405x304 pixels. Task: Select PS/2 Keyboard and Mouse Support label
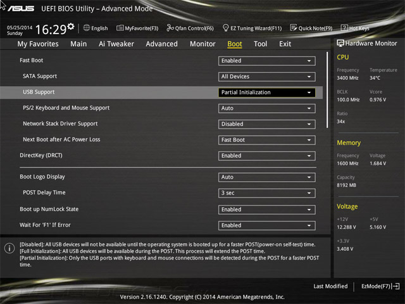66,108
